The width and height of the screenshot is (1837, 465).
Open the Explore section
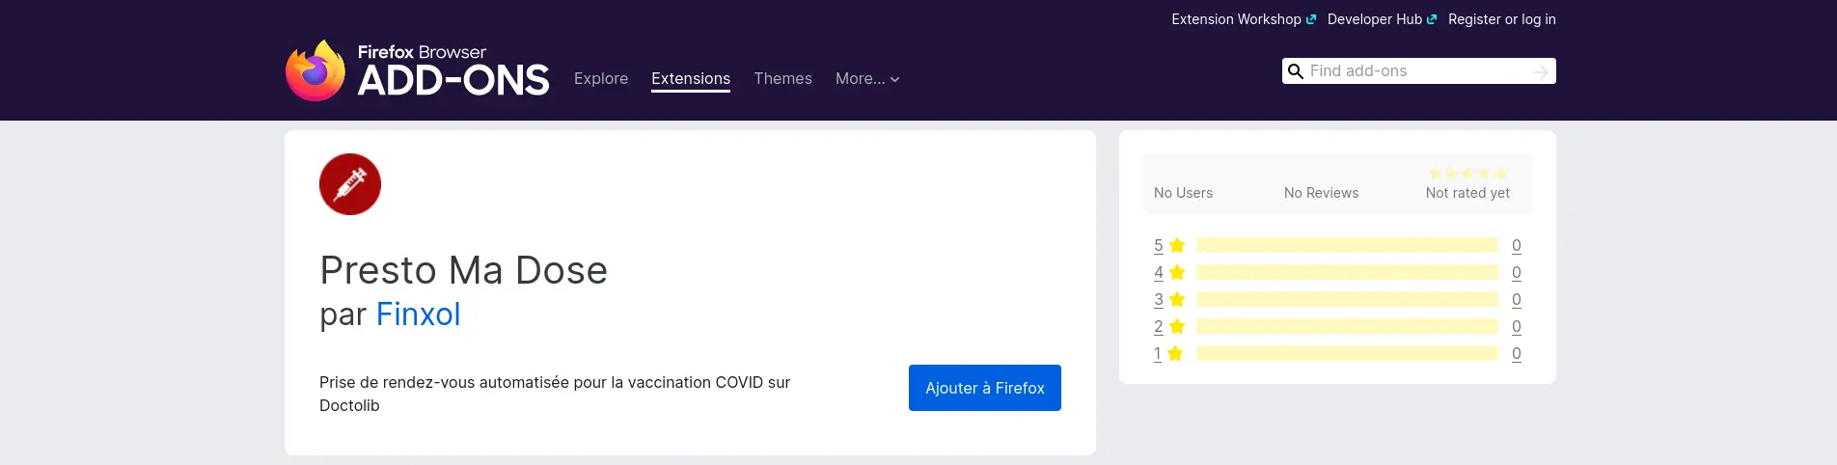(x=601, y=79)
